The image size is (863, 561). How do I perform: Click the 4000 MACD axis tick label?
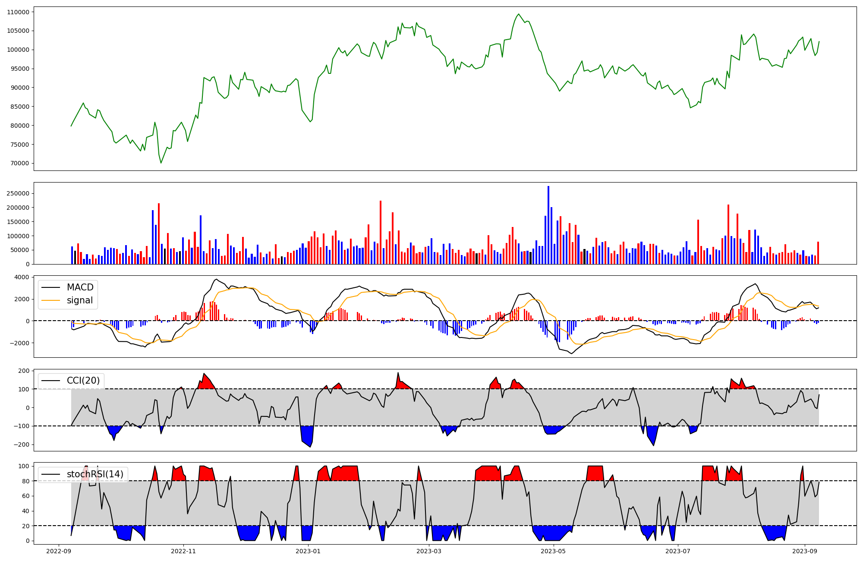22,277
